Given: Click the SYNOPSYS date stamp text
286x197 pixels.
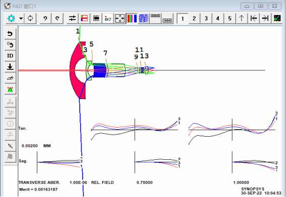Looking at the screenshot, I should coord(261,193).
